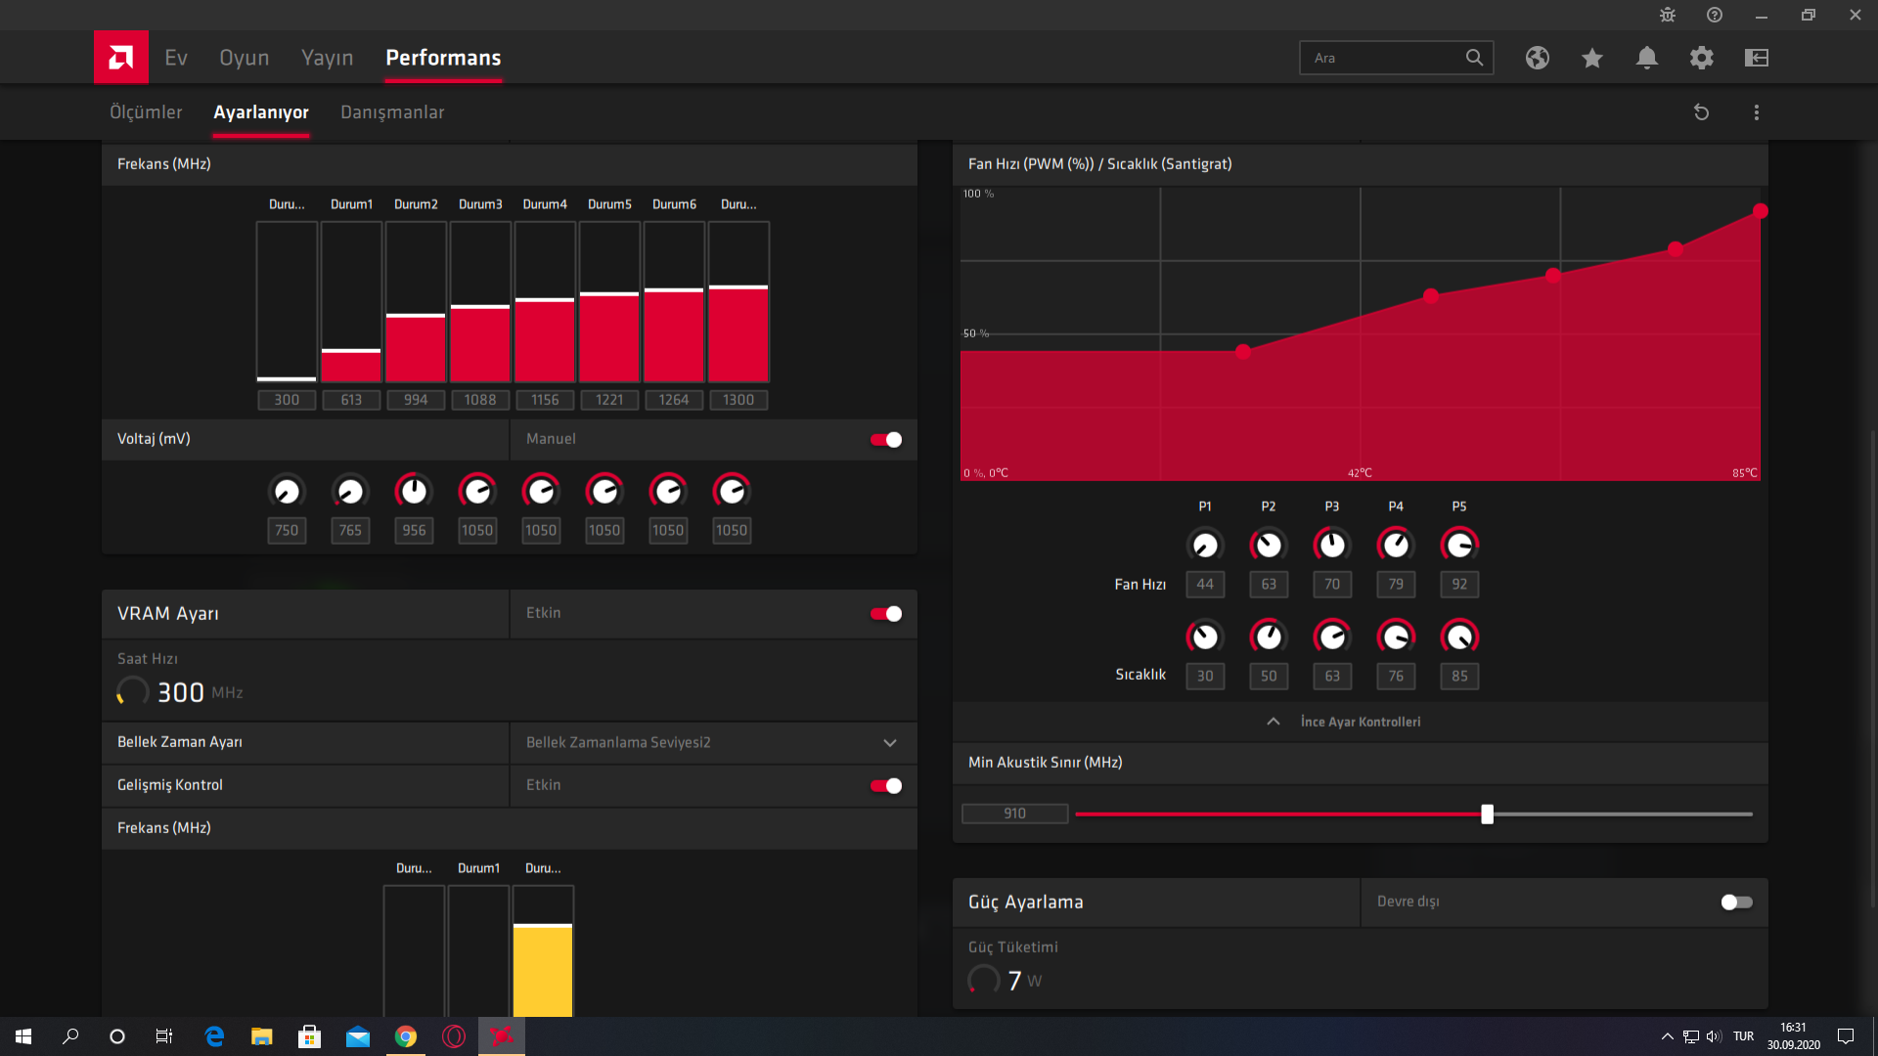Open notifications bell icon

click(x=1646, y=58)
